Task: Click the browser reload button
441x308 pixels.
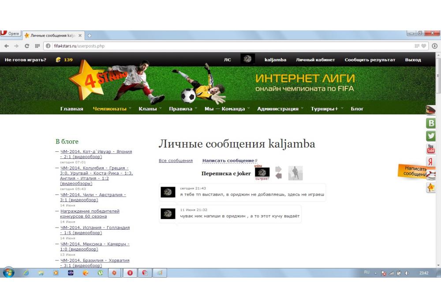Action: pos(26,46)
